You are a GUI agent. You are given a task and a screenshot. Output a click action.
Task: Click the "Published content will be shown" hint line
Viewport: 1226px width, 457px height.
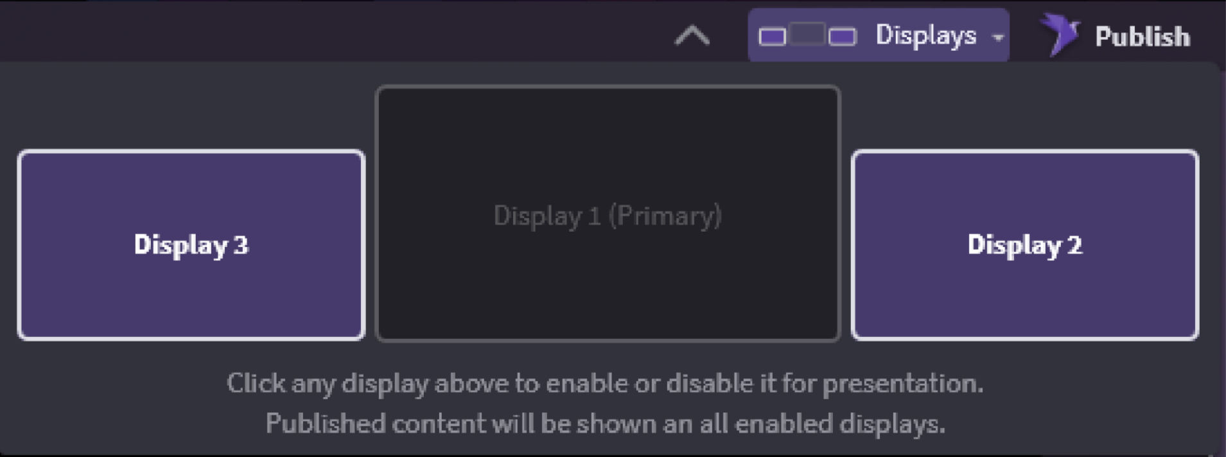click(605, 424)
